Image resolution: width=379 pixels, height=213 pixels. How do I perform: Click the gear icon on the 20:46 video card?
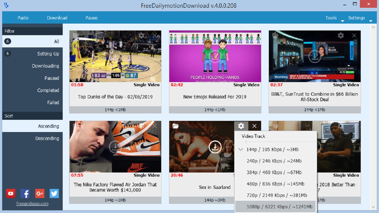(x=241, y=126)
